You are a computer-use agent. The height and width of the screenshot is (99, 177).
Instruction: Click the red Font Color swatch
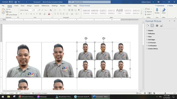[x=49, y=14]
